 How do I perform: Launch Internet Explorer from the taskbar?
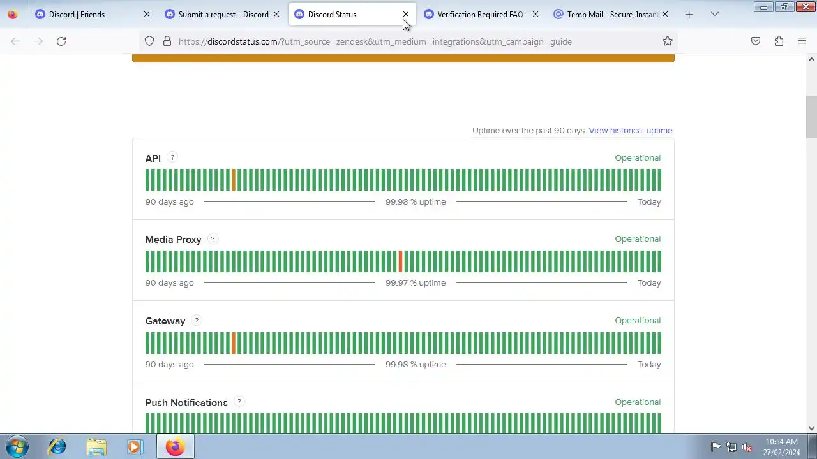57,446
